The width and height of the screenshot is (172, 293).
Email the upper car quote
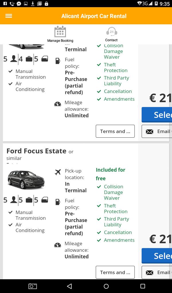point(157,132)
